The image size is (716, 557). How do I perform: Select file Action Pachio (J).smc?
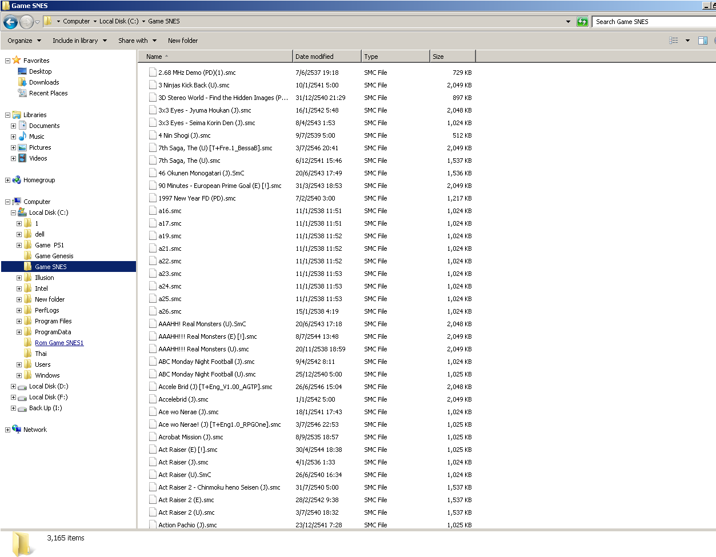[x=187, y=525]
